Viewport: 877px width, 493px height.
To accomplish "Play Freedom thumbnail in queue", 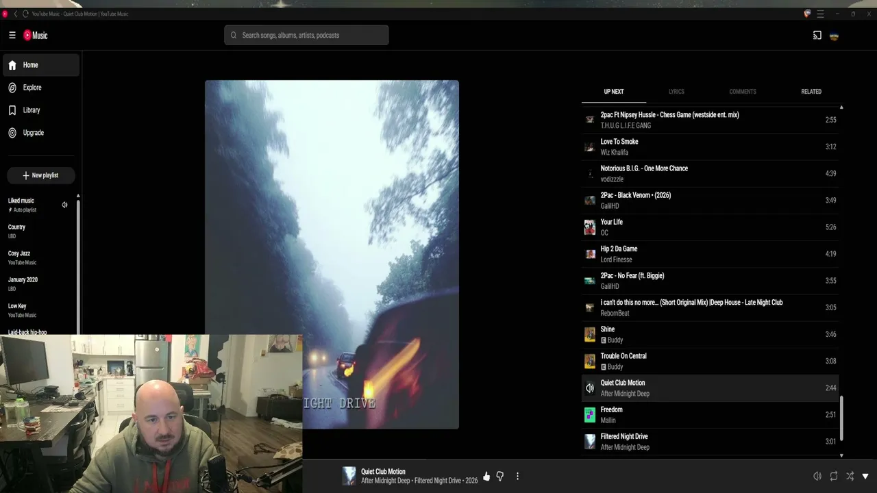I will click(589, 415).
